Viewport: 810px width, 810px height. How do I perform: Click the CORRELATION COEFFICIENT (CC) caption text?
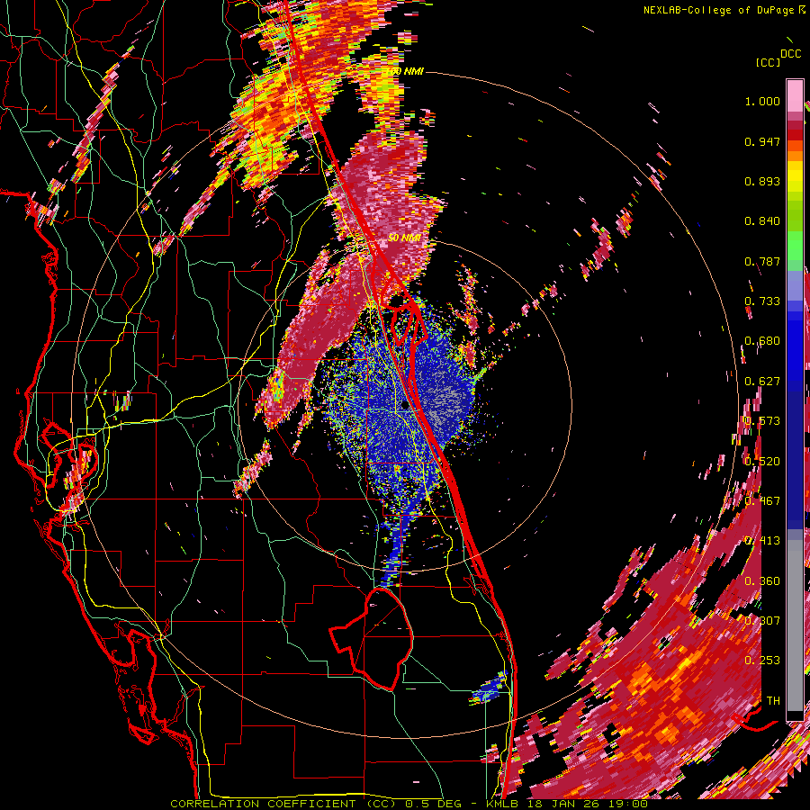283,804
